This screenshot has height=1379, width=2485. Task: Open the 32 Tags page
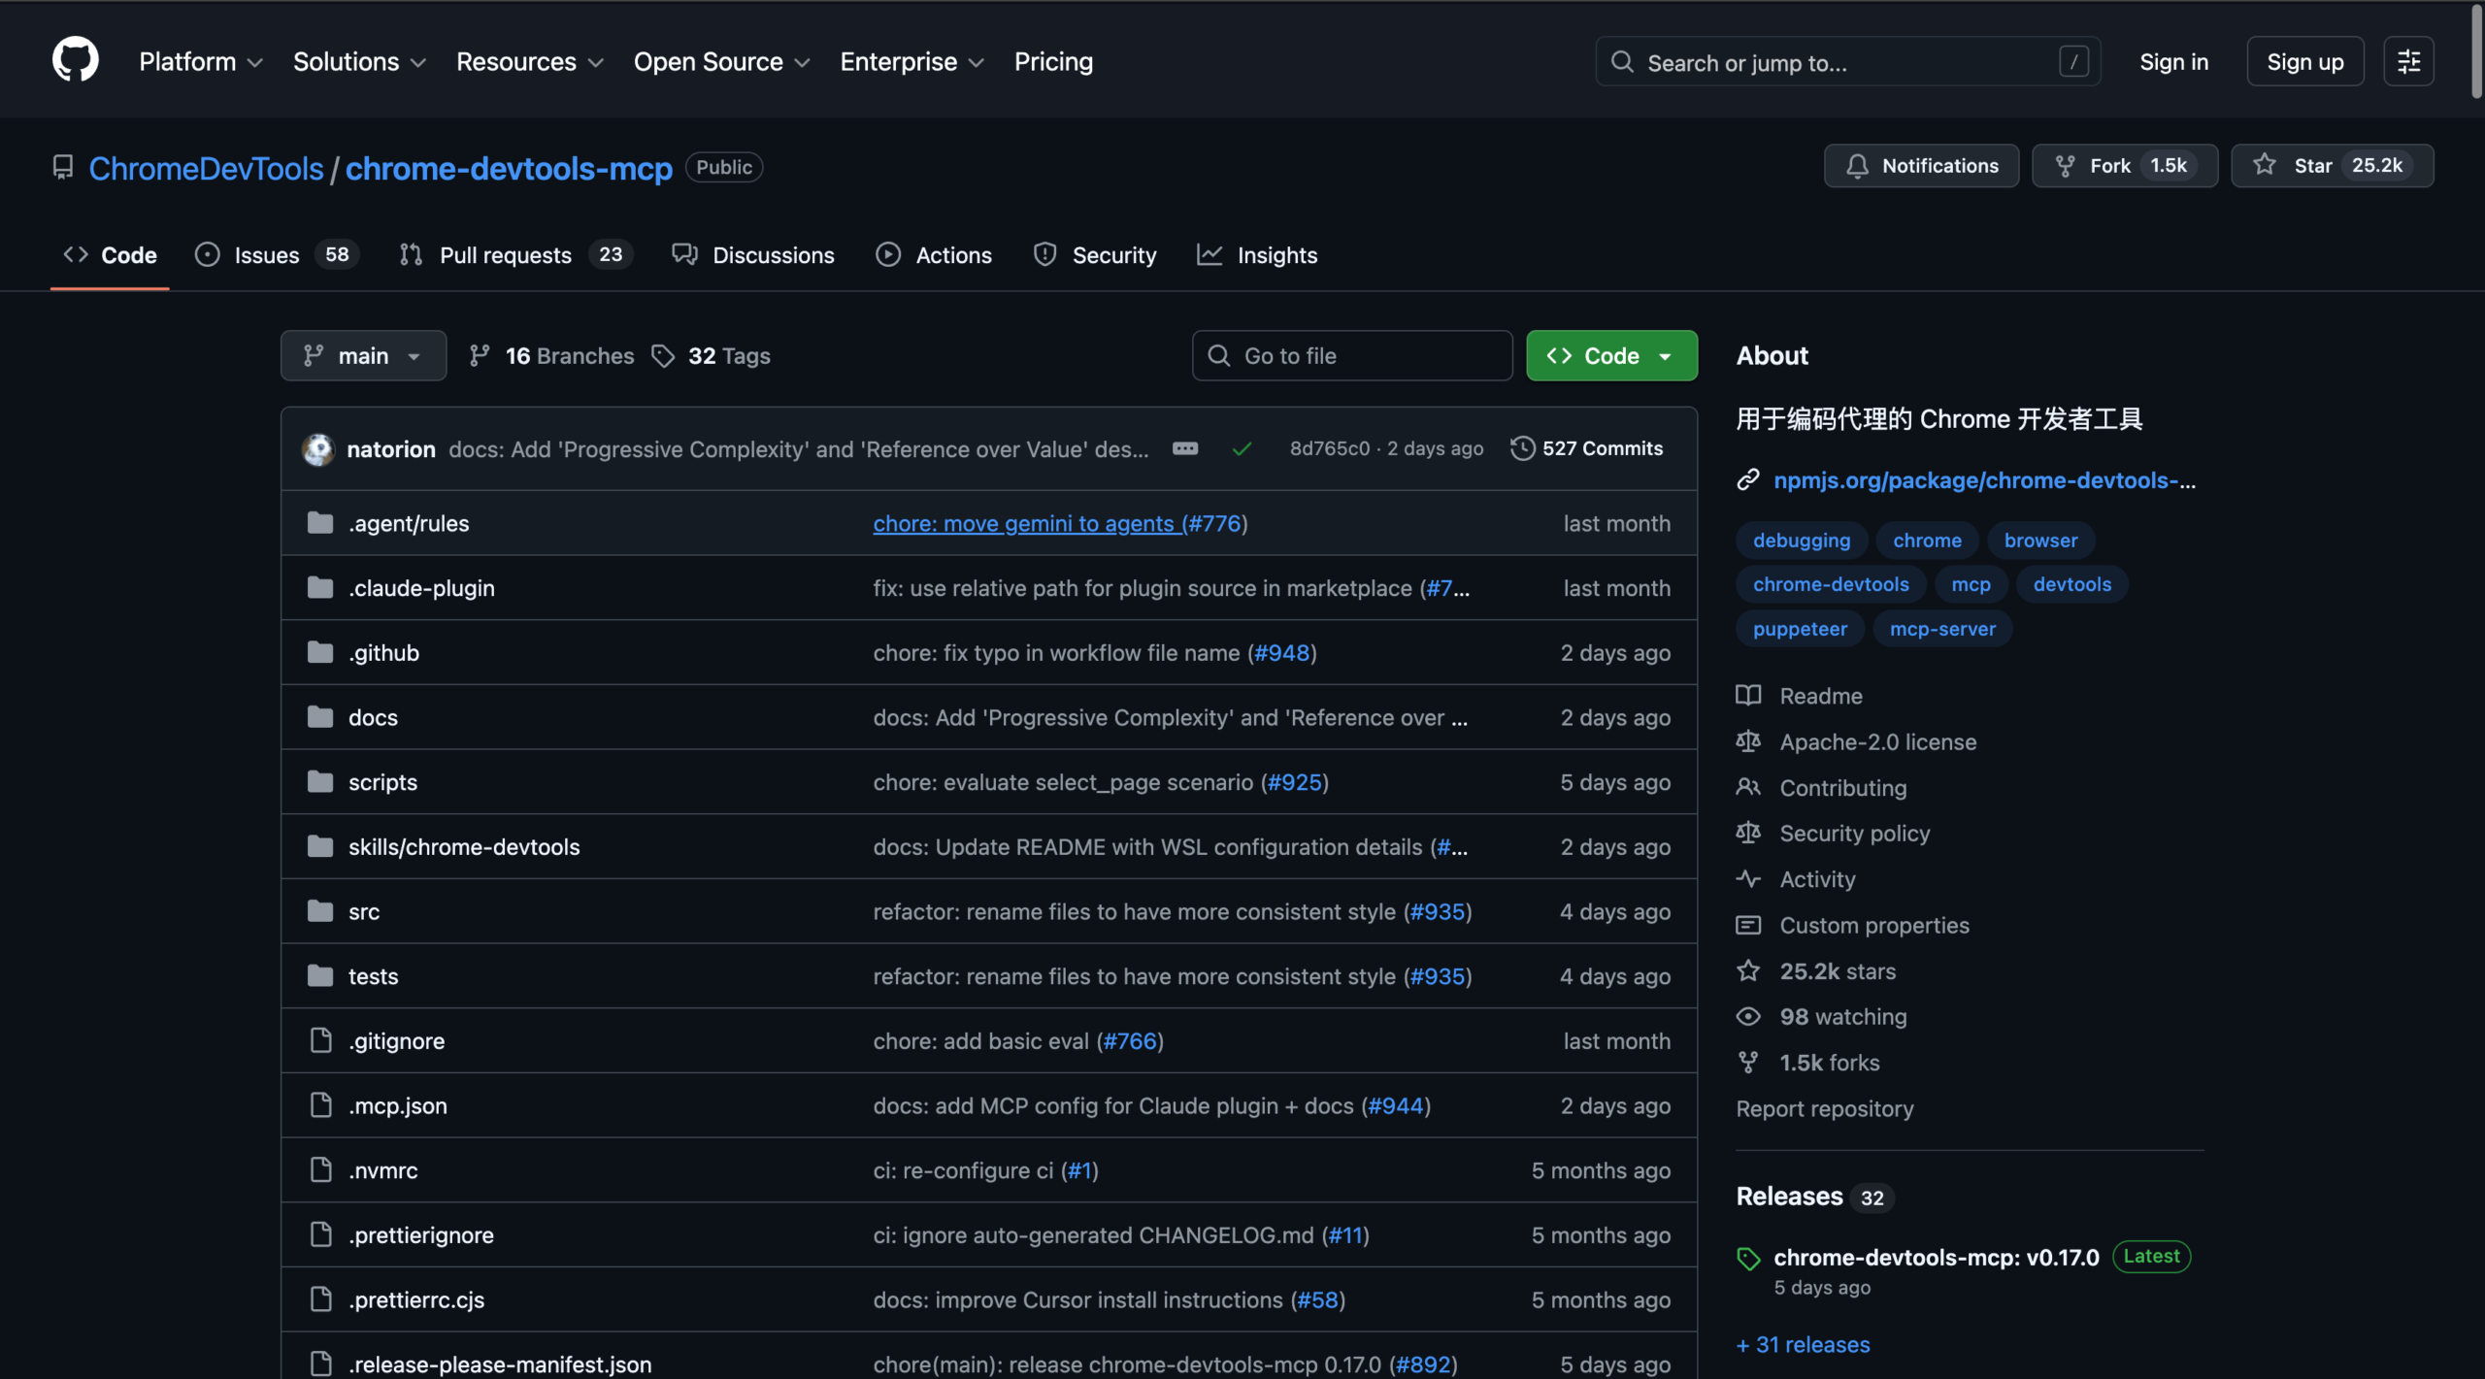click(x=712, y=356)
